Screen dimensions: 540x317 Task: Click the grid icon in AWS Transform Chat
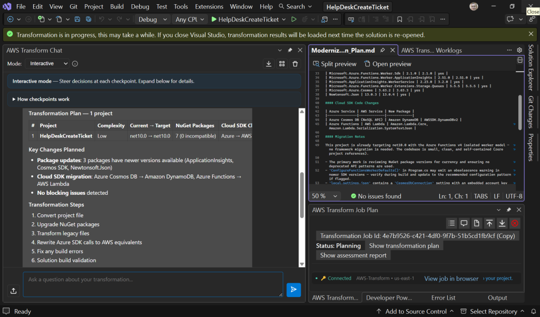(282, 64)
